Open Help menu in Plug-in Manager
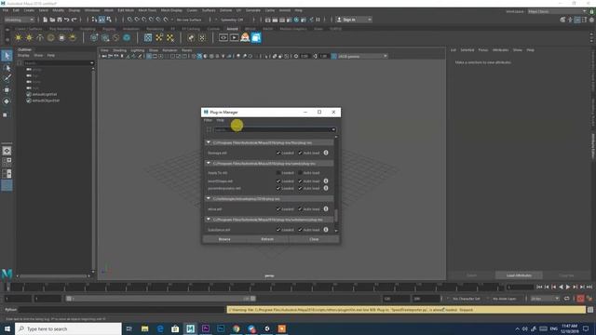596x335 pixels. [x=220, y=120]
